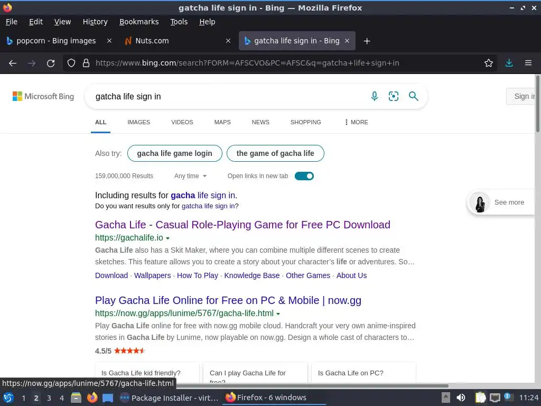Launch Firefox from taskbar quick launcher
This screenshot has height=406, width=541.
click(92, 398)
